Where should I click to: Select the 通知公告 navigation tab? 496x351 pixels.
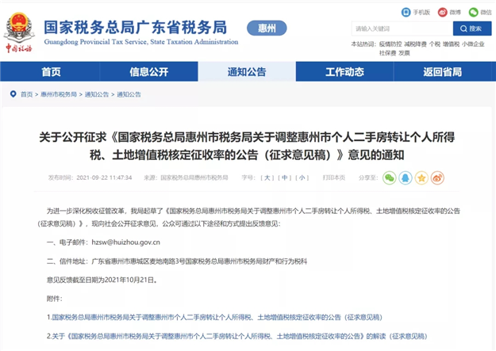247,72
